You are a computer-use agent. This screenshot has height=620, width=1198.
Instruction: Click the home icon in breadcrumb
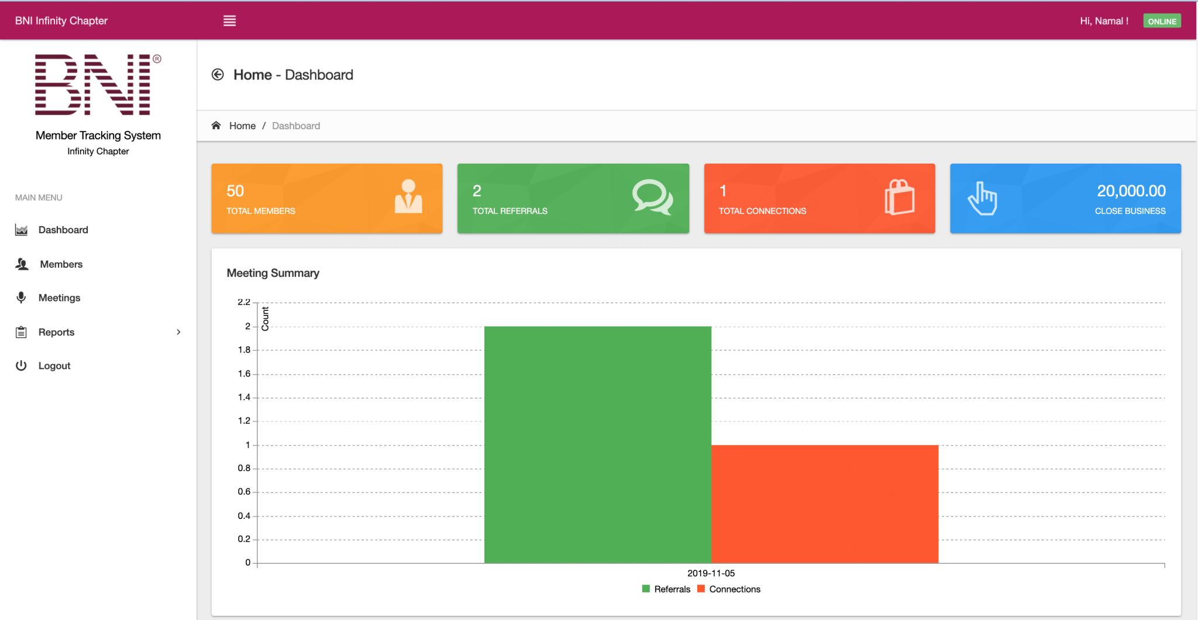(216, 126)
